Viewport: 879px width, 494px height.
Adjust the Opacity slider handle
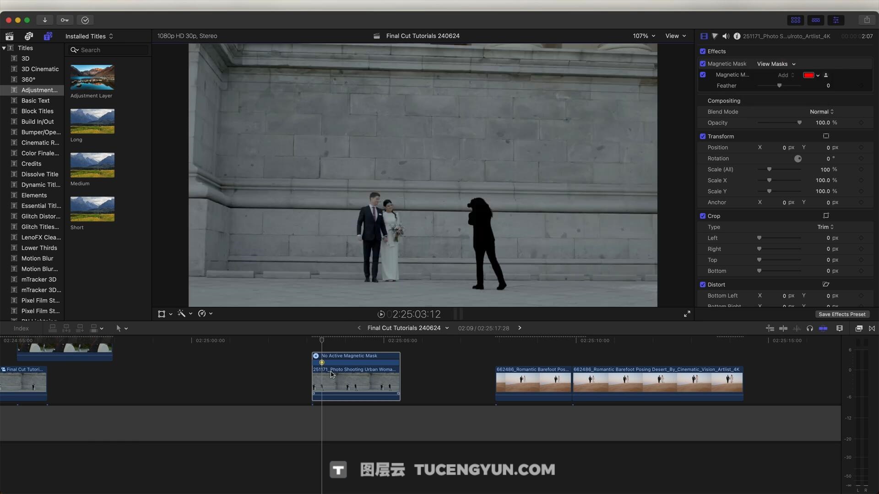tap(799, 123)
